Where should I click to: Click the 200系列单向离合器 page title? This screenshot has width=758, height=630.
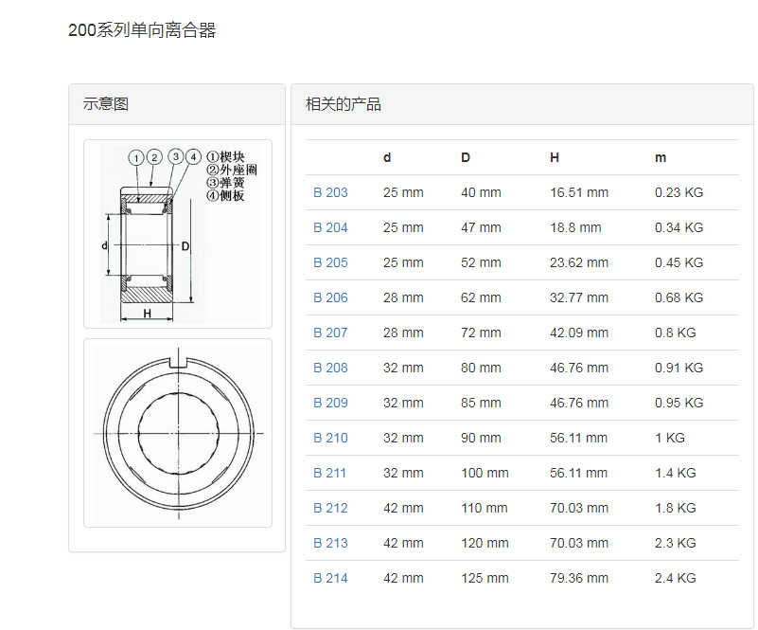pos(142,30)
